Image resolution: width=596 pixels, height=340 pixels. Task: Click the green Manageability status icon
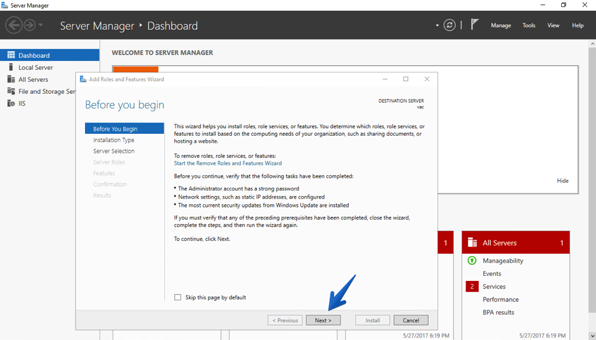point(472,261)
